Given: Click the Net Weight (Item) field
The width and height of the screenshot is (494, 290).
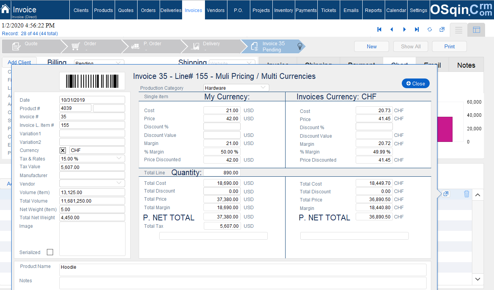Looking at the screenshot, I should (92, 209).
